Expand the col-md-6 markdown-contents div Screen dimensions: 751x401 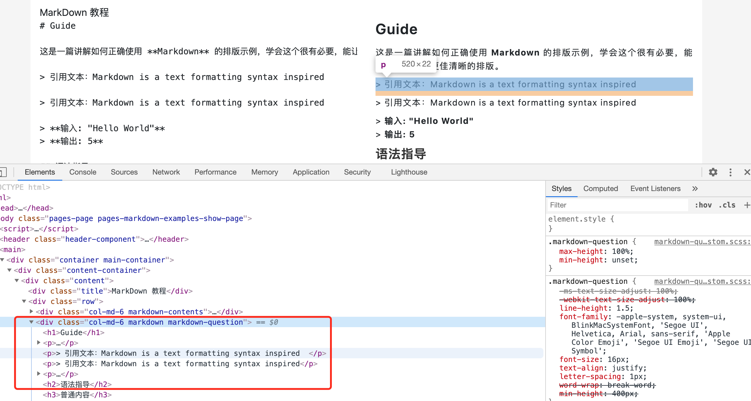(31, 311)
